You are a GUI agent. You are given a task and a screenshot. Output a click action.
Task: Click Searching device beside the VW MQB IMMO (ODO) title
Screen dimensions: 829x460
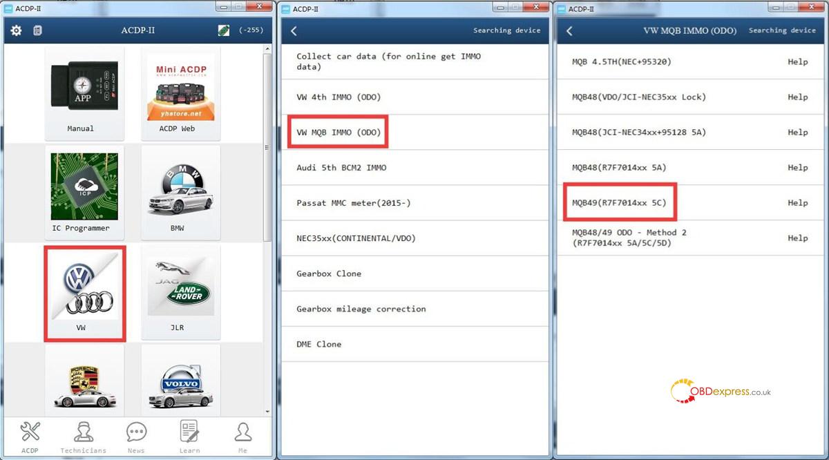[x=782, y=30]
